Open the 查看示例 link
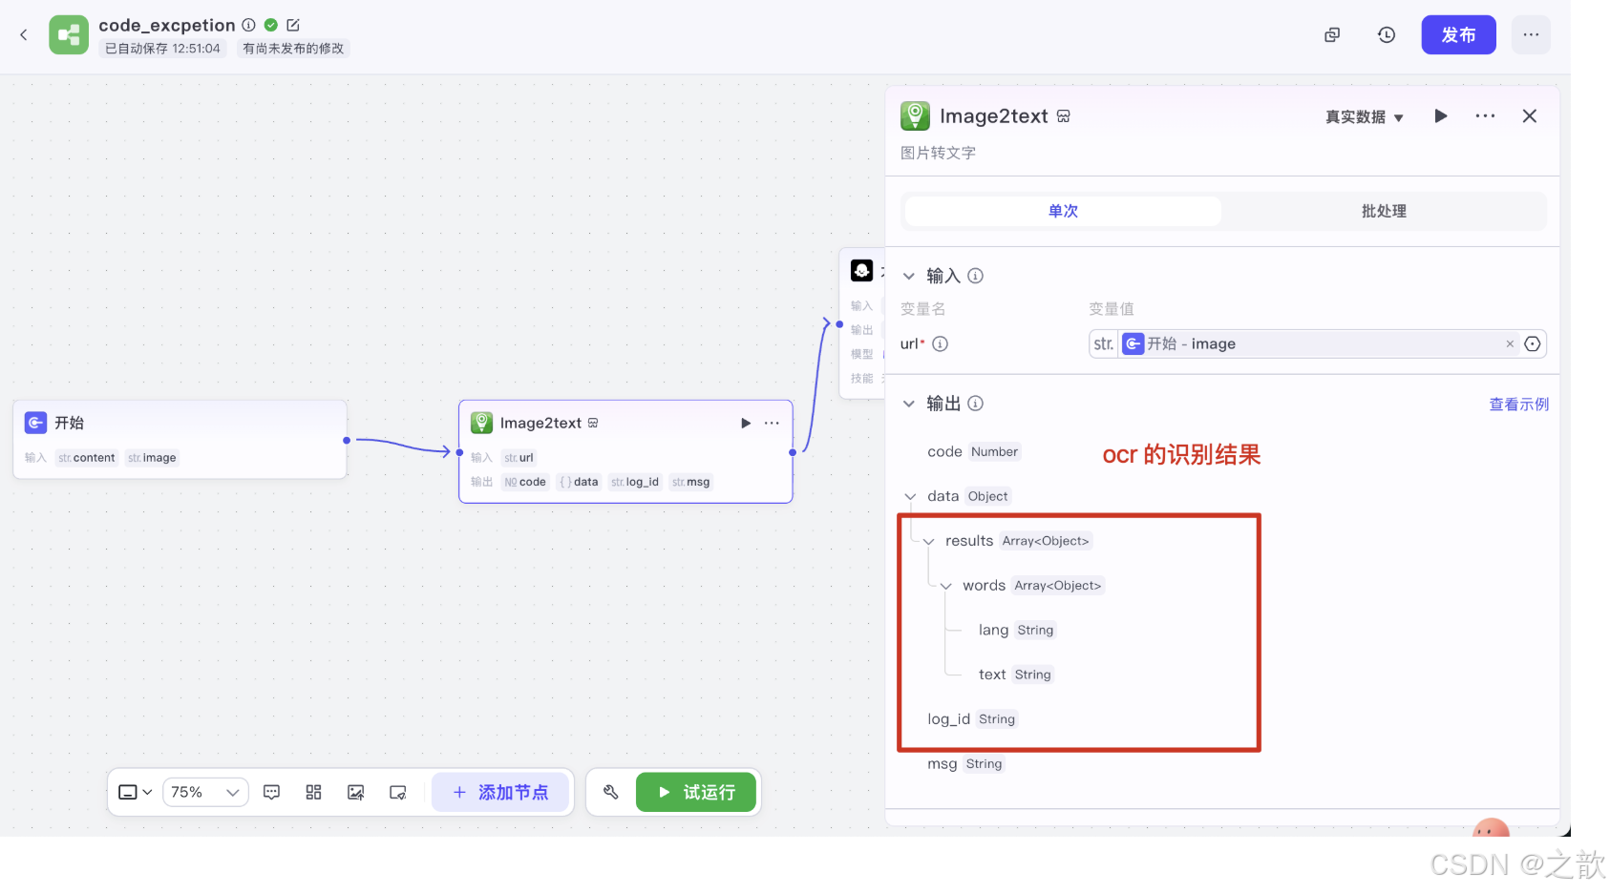This screenshot has width=1610, height=893. (1518, 405)
